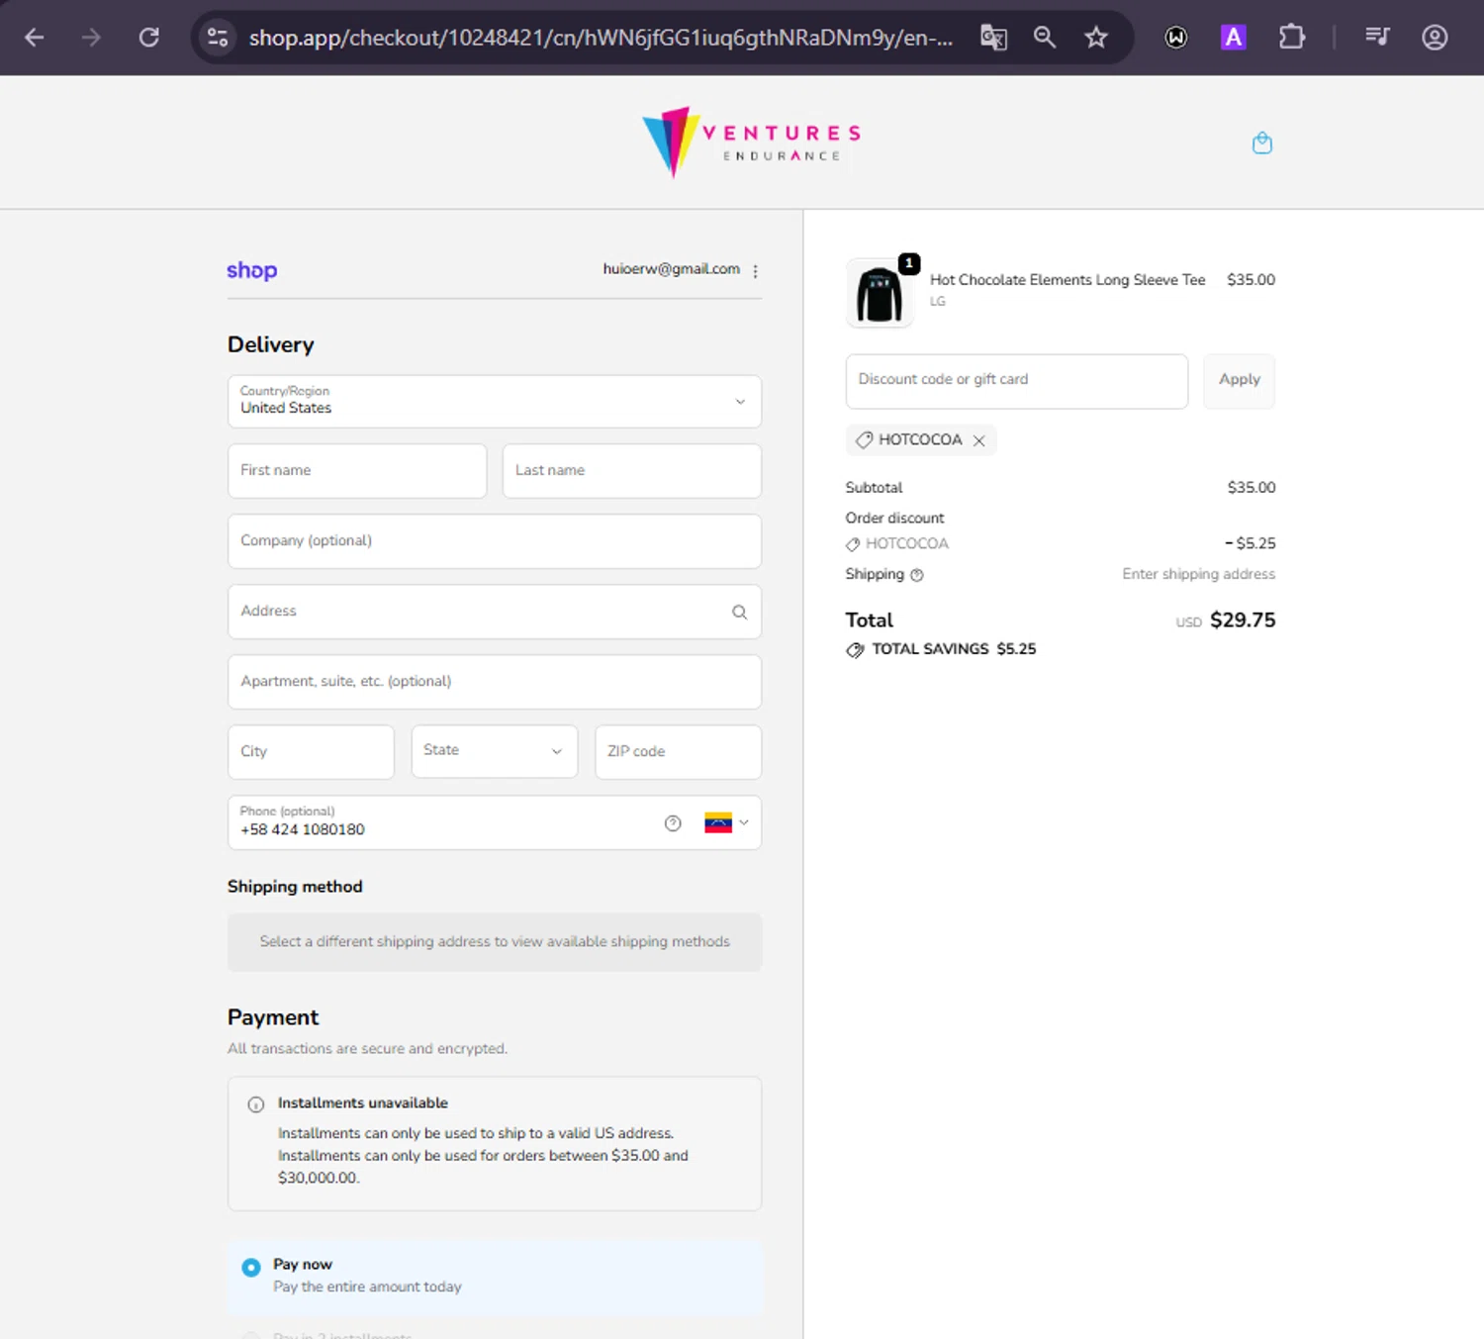Click the City field
This screenshot has height=1339, width=1484.
pos(311,752)
